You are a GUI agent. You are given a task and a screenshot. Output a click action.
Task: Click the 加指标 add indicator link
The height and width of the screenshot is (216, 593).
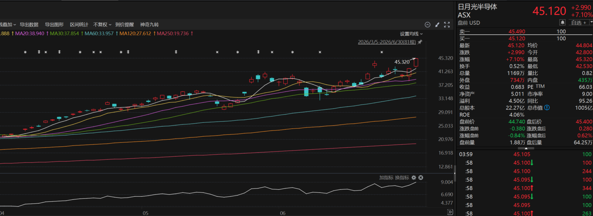[x=386, y=177]
